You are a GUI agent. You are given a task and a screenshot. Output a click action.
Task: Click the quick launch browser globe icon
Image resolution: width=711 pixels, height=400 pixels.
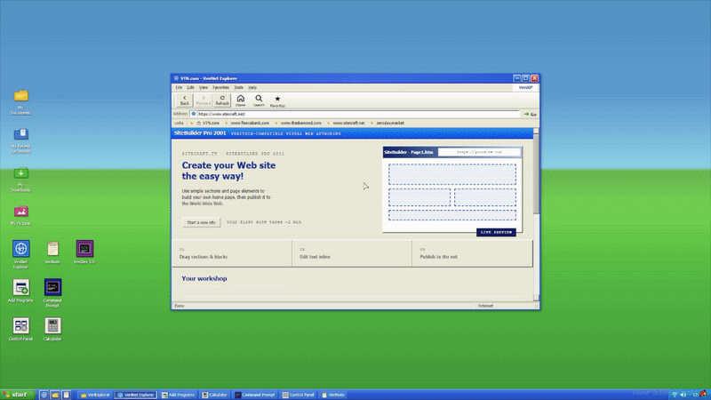[44, 395]
